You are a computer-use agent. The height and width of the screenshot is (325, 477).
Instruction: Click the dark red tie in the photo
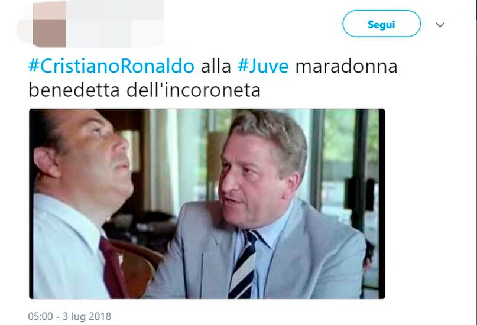click(112, 269)
